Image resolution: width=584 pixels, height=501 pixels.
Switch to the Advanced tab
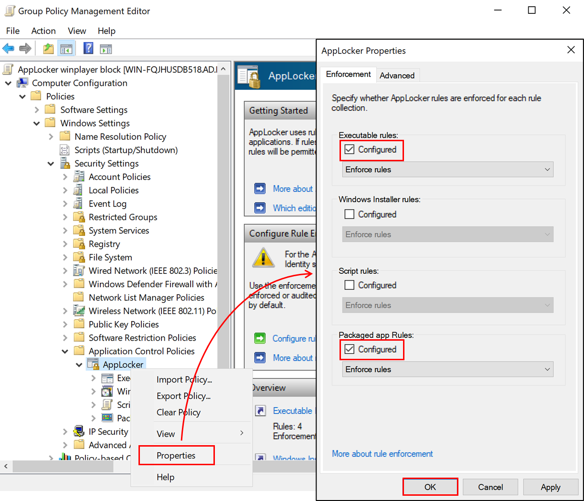(397, 75)
